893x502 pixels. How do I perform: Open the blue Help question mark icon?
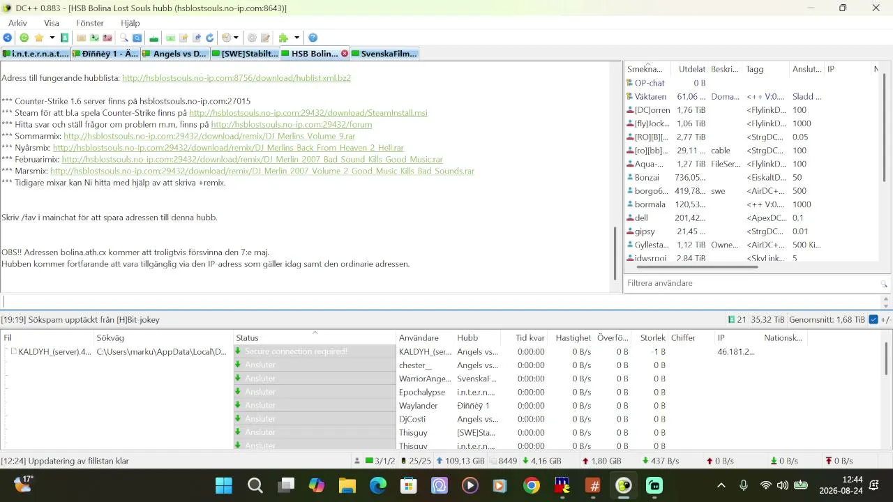coord(313,38)
